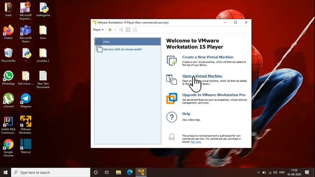The image size is (315, 177).
Task: Select New Text Document on desktop
Action: point(43,80)
